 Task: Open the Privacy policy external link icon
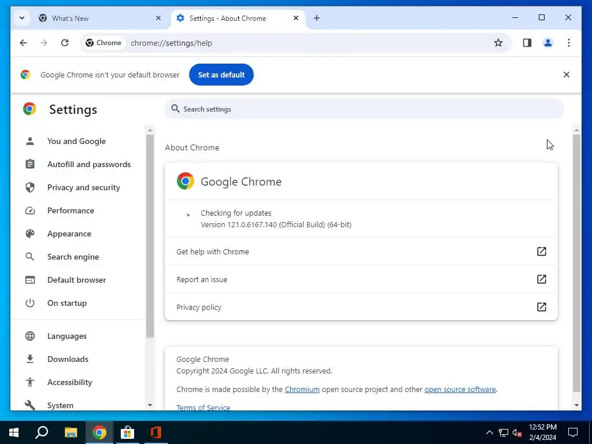coord(541,306)
